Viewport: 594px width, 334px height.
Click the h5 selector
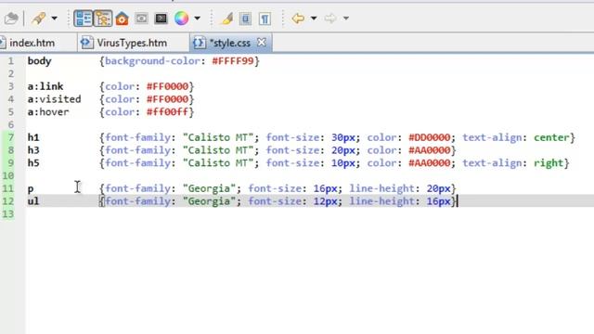click(33, 163)
